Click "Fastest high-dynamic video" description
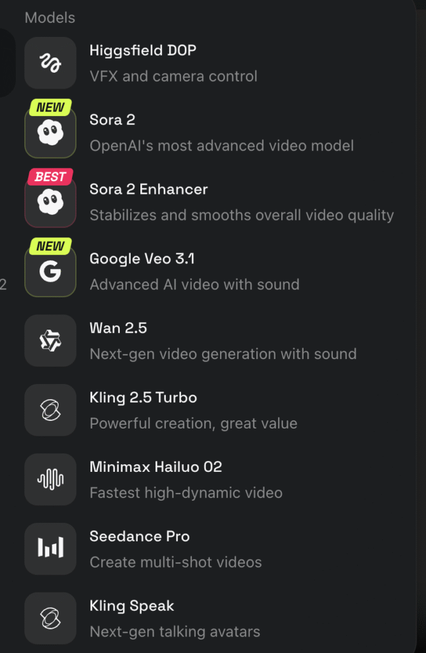426x653 pixels. click(x=186, y=493)
